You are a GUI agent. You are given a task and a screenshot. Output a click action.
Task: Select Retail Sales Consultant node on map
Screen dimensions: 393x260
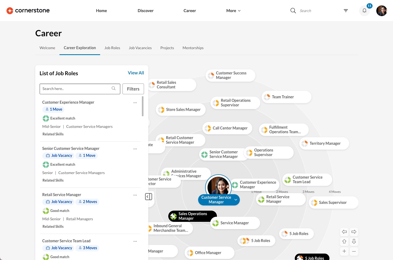tap(172, 85)
